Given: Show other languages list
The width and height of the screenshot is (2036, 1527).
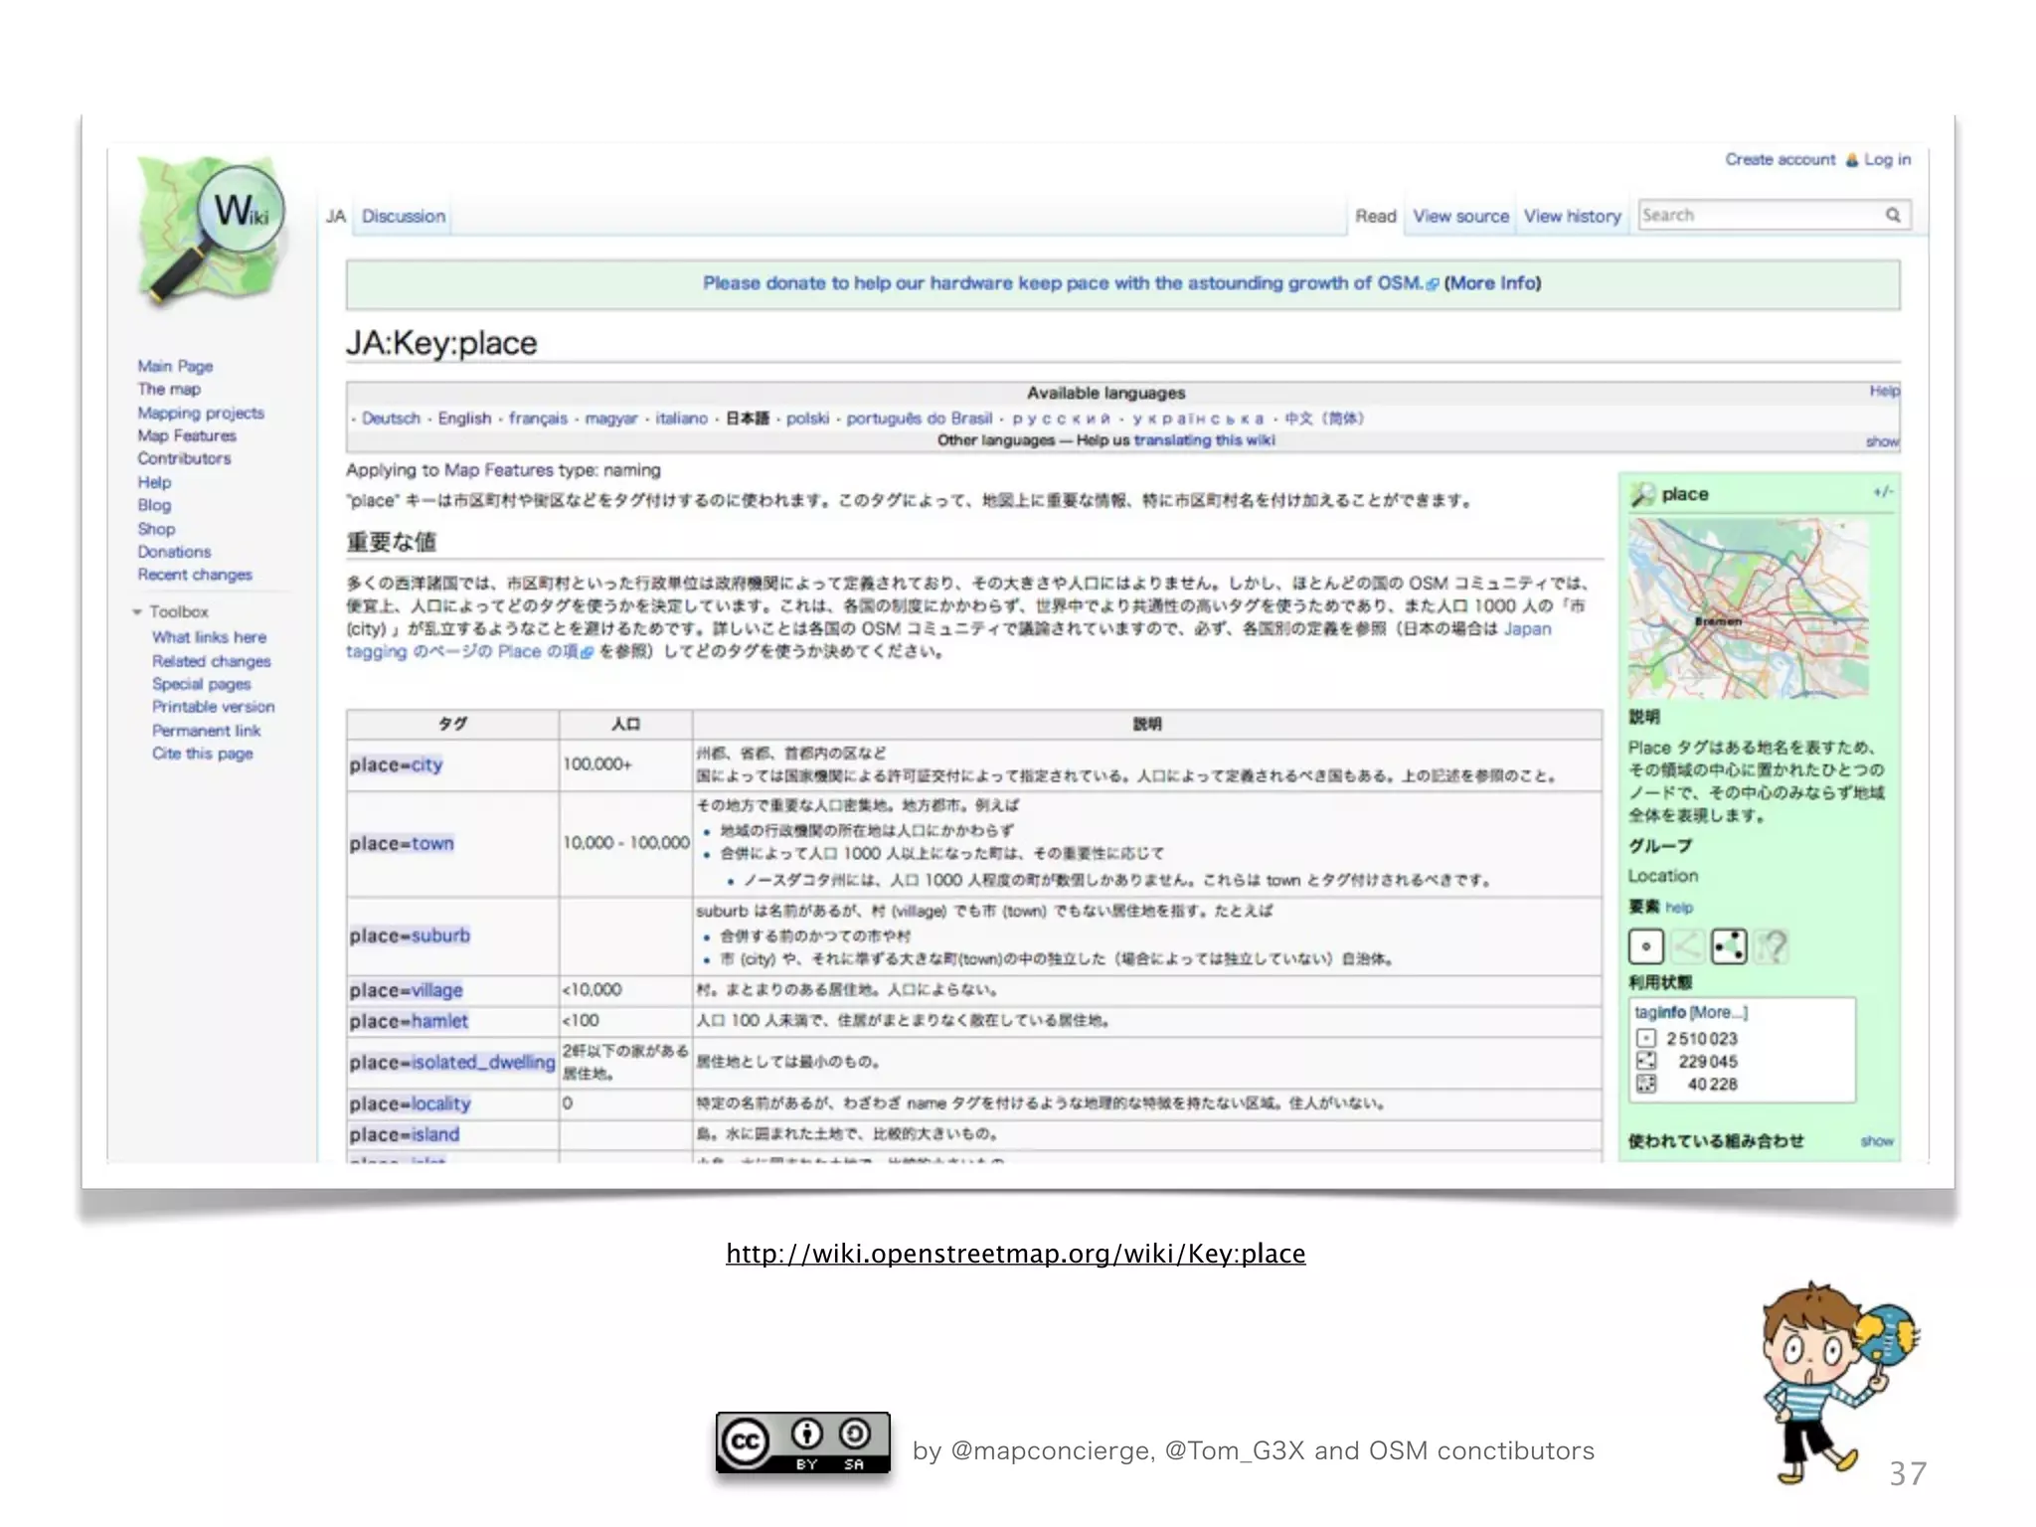Looking at the screenshot, I should coord(1882,441).
